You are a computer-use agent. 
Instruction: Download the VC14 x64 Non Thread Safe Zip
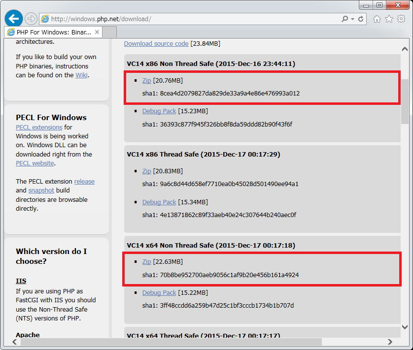[146, 262]
